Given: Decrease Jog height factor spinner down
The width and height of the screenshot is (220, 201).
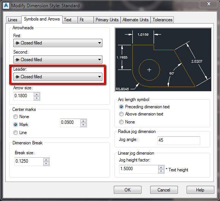Looking at the screenshot, I should 161,171.
